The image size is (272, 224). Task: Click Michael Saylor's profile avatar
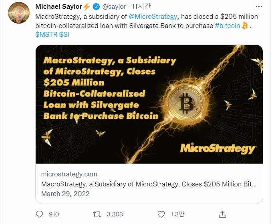pyautogui.click(x=19, y=13)
